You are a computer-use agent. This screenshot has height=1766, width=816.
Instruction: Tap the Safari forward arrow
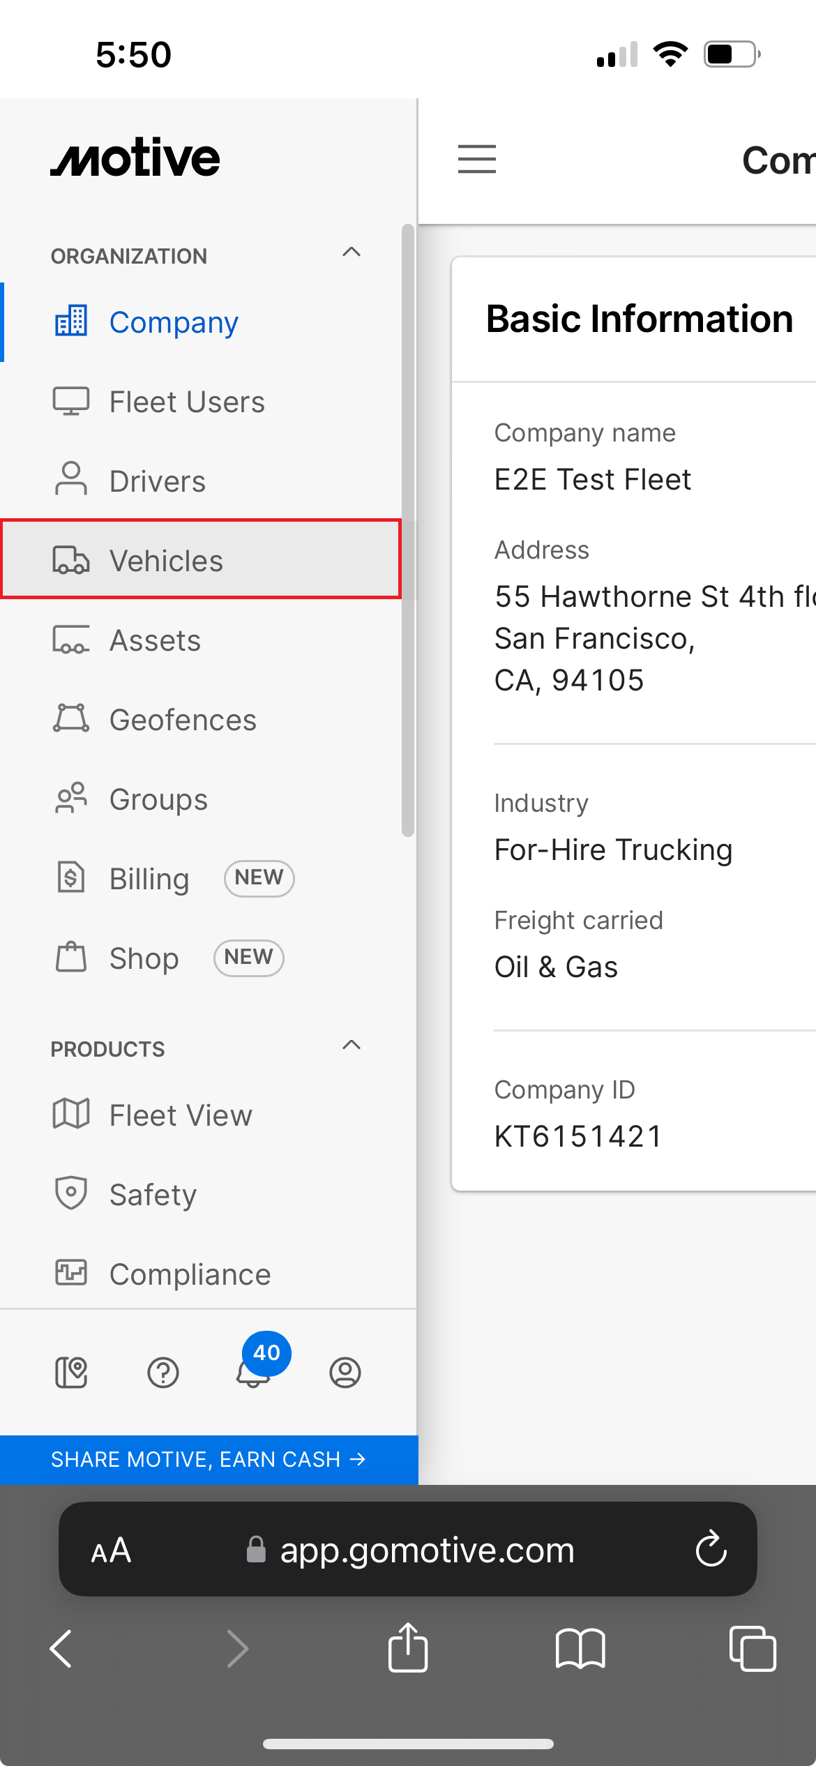(x=237, y=1649)
